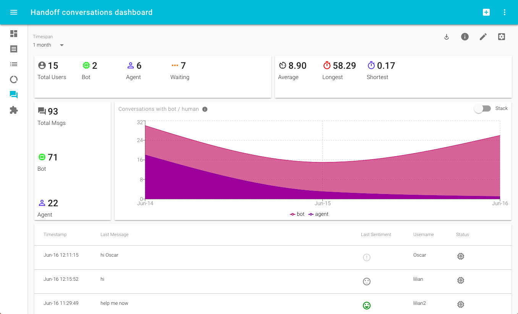518x314 pixels.
Task: Open the navigation hamburger menu
Action: 14,12
